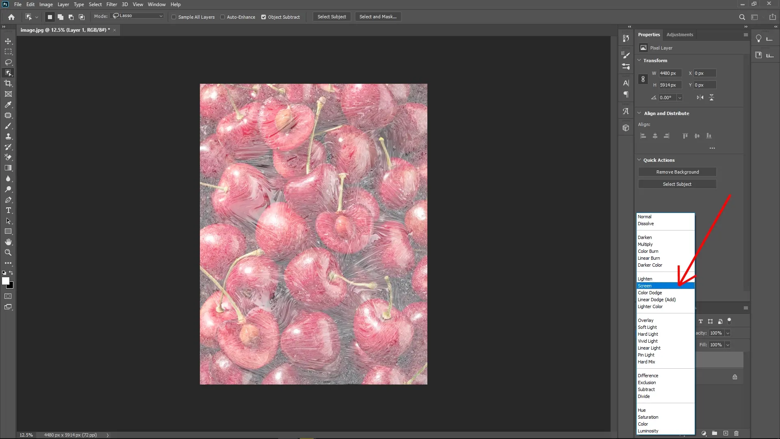Select the Lasso tool
The image size is (780, 439).
pyautogui.click(x=8, y=62)
